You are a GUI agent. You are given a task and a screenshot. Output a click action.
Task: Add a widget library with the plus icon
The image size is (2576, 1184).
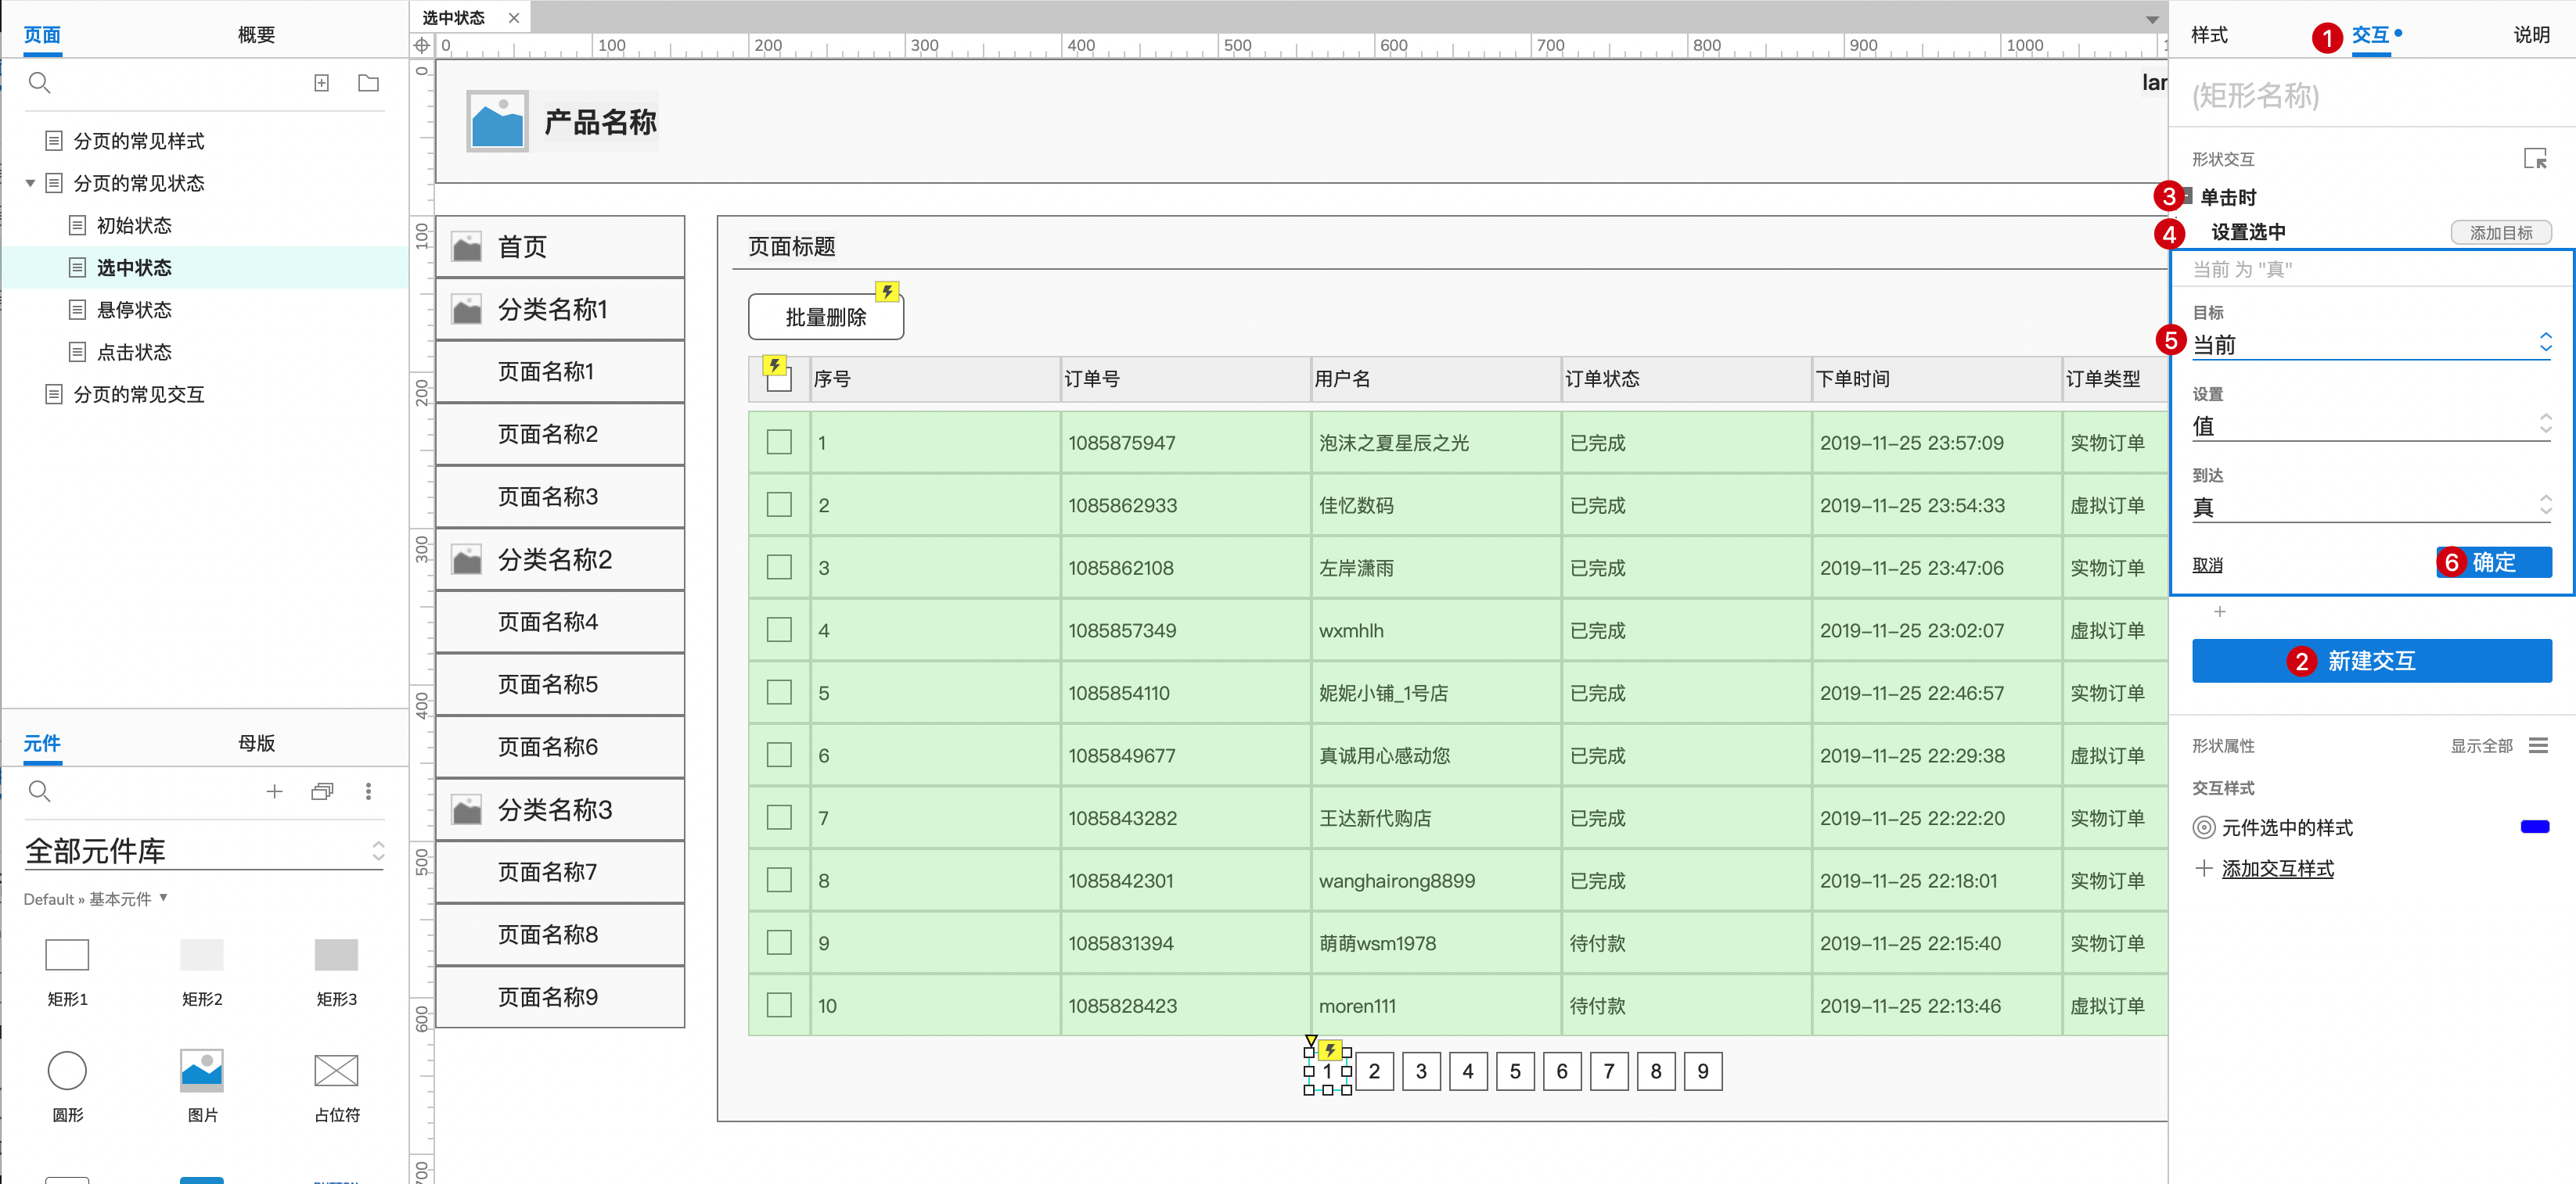coord(274,791)
